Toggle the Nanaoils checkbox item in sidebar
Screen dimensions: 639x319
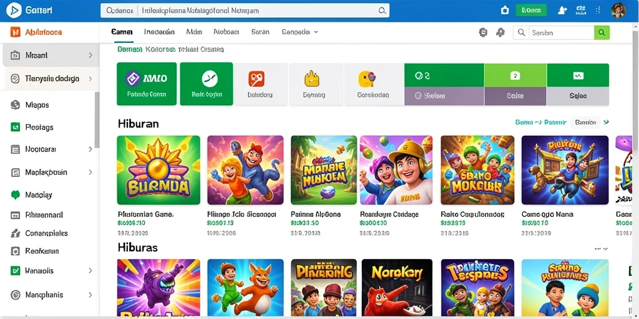click(x=15, y=270)
